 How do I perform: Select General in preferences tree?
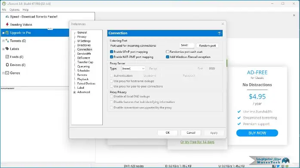[82, 33]
